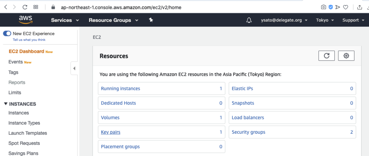Viewport: 369px width, 156px height.
Task: Open Instance Types in sidebar
Action: [x=24, y=123]
